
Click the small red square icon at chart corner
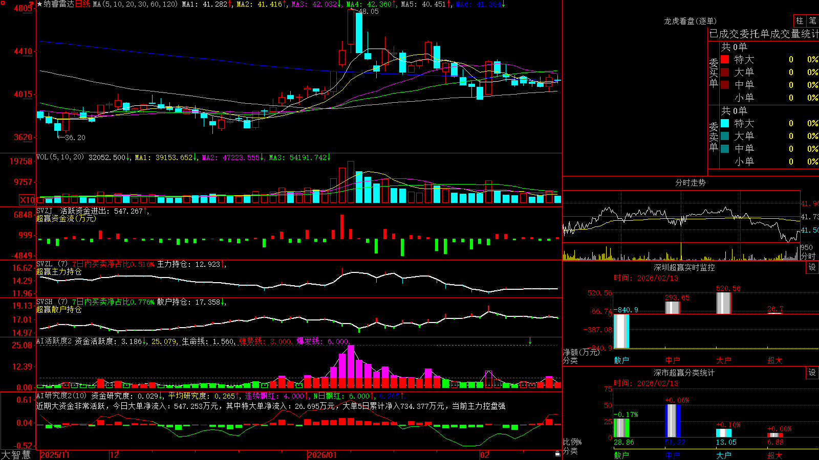(x=2, y=2)
